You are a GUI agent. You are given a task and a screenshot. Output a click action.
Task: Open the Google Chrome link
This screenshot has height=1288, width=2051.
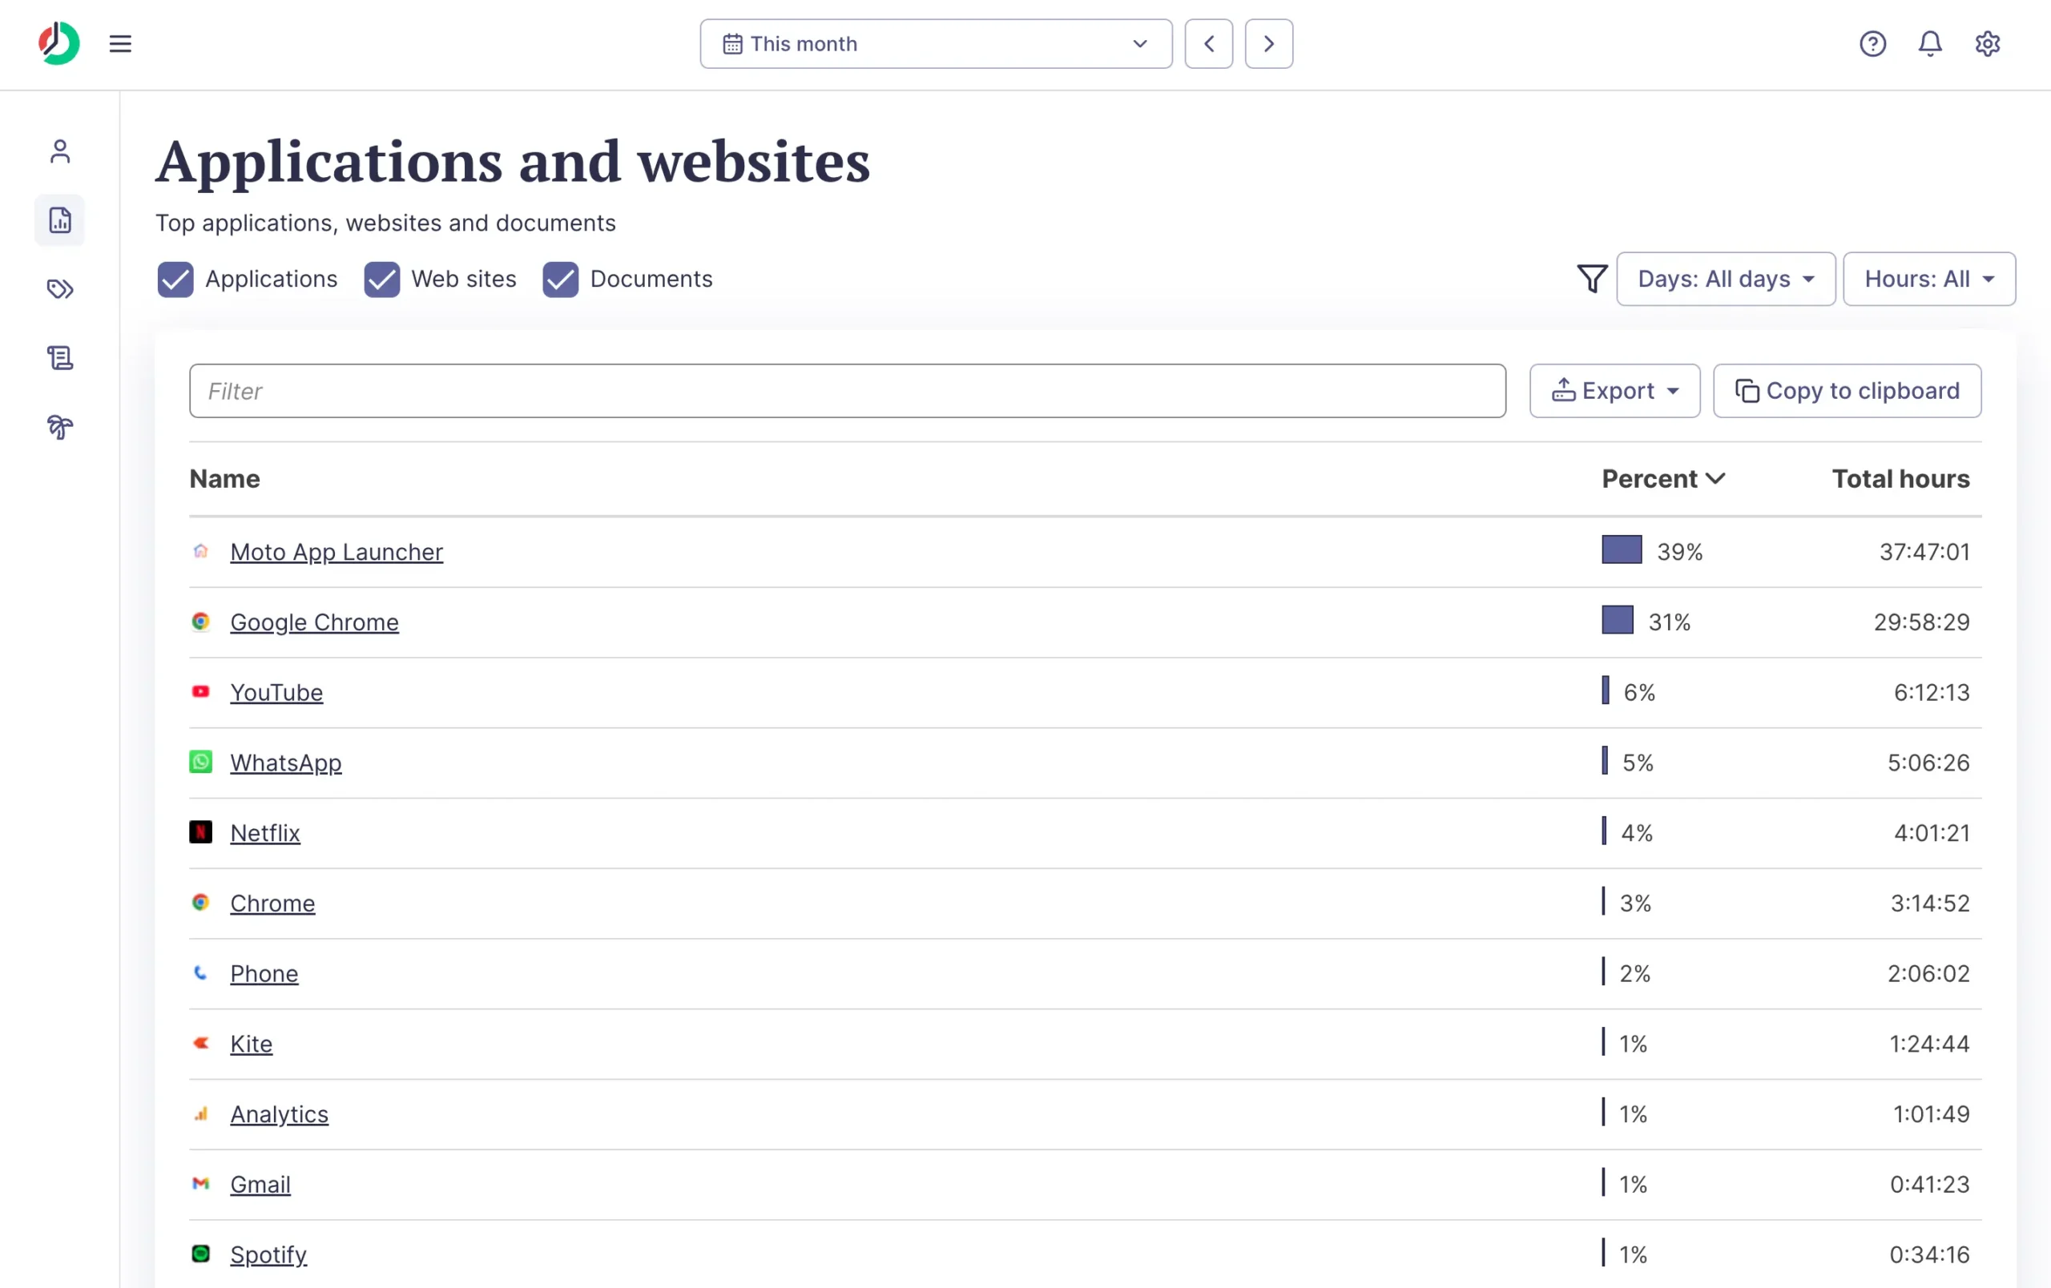[x=314, y=622]
